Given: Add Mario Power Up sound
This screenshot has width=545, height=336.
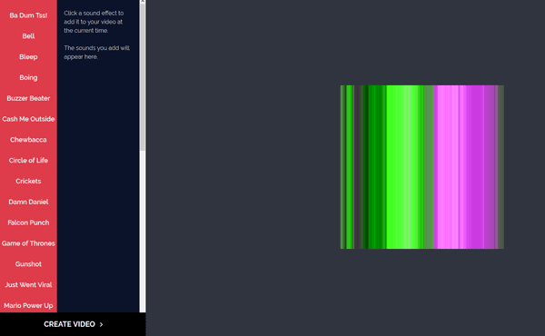Looking at the screenshot, I should tap(28, 305).
